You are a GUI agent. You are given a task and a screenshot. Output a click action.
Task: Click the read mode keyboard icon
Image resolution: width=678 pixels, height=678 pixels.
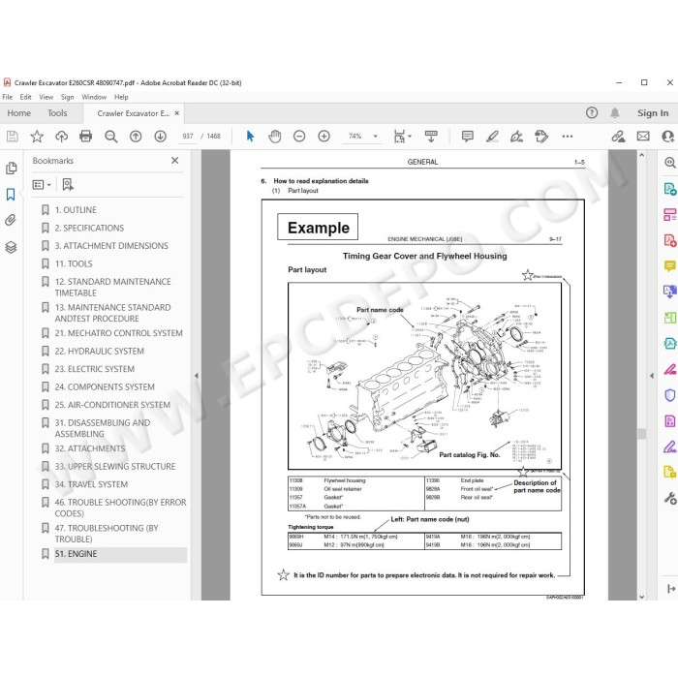431,137
